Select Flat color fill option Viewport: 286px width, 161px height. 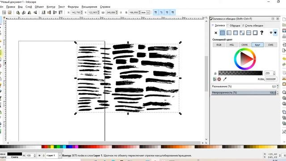click(x=223, y=33)
